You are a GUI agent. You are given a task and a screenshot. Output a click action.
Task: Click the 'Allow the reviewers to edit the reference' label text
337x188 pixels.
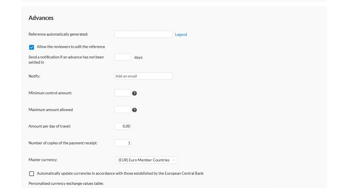tap(71, 47)
